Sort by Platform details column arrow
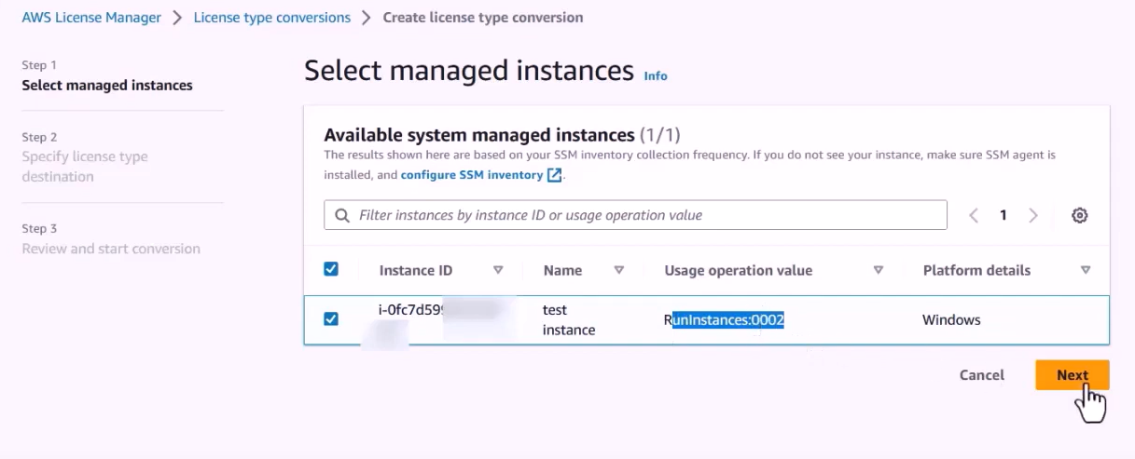Viewport: 1135px width, 459px height. coord(1086,270)
